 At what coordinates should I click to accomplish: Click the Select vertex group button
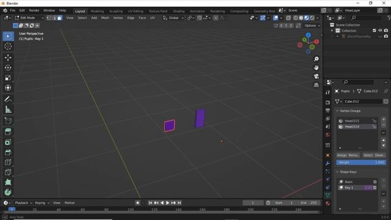pos(368,155)
